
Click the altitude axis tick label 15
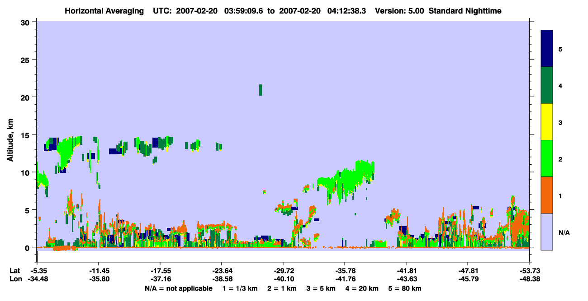26,135
